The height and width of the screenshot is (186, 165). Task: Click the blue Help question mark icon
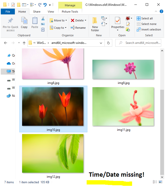tap(161, 11)
